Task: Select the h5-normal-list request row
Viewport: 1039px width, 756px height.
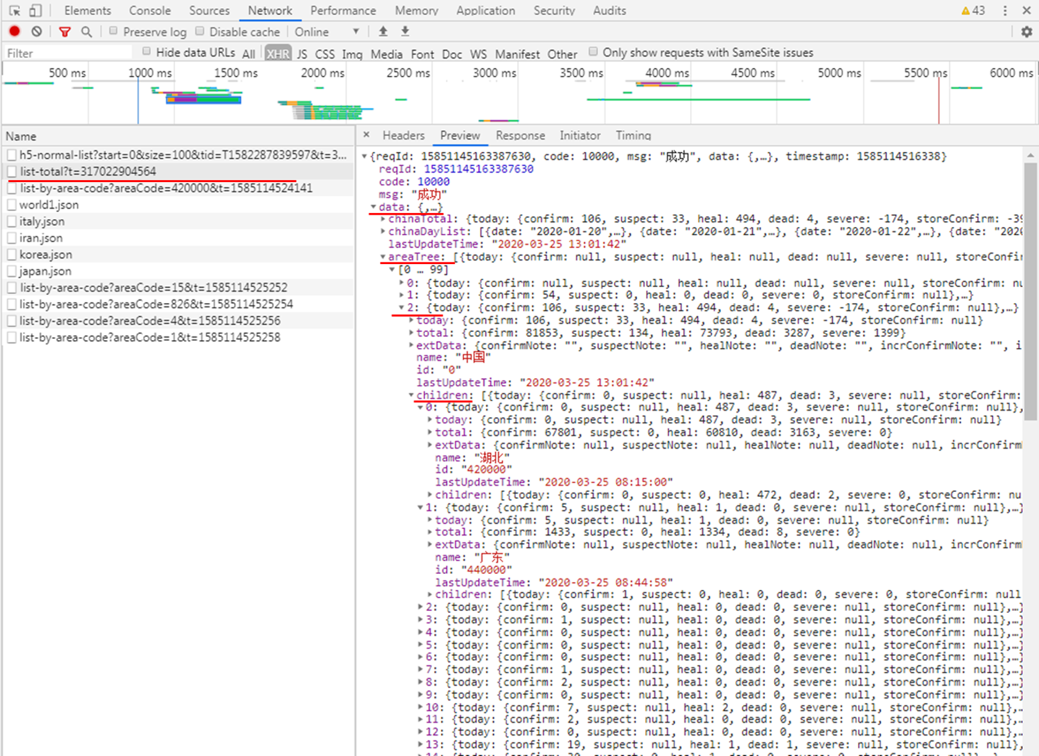Action: pos(178,155)
